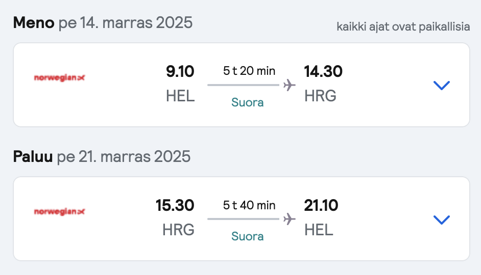Click the Suora label on the return flight

247,236
